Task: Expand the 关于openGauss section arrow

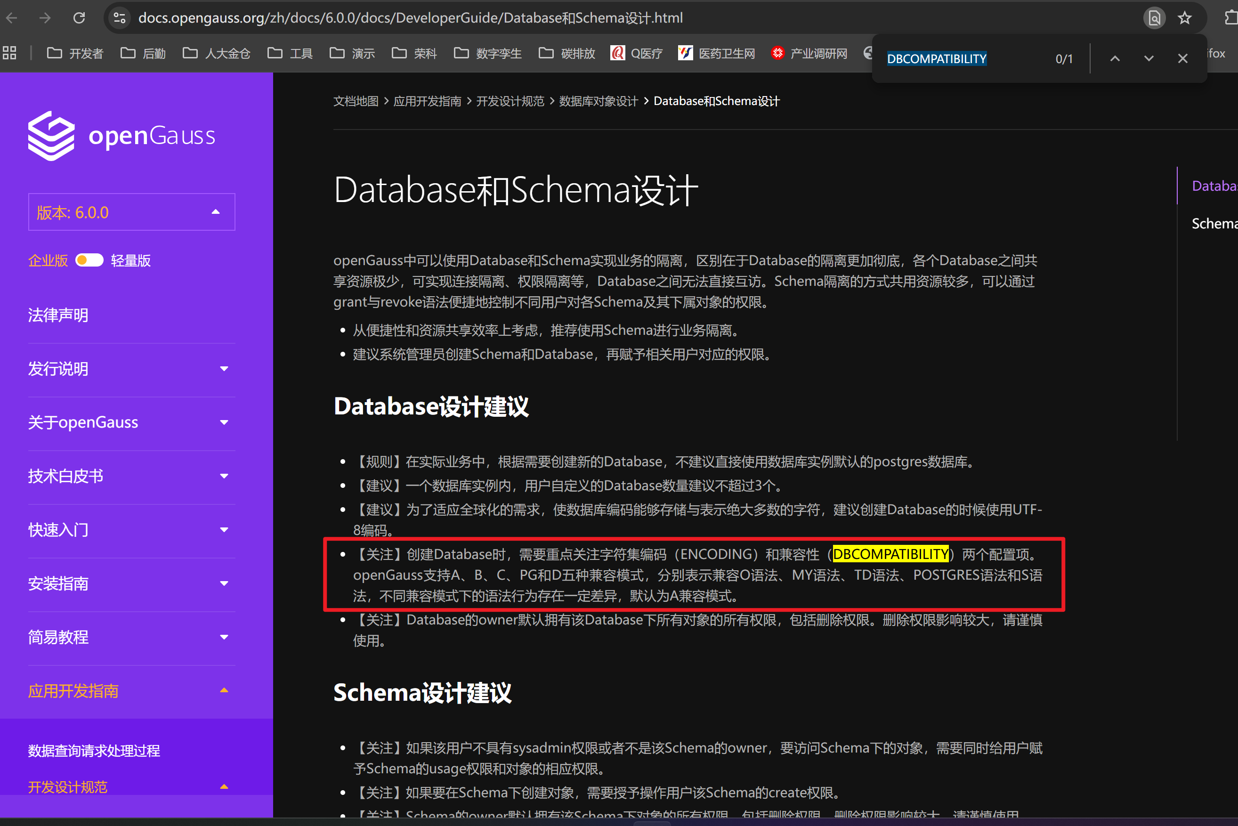Action: point(224,422)
